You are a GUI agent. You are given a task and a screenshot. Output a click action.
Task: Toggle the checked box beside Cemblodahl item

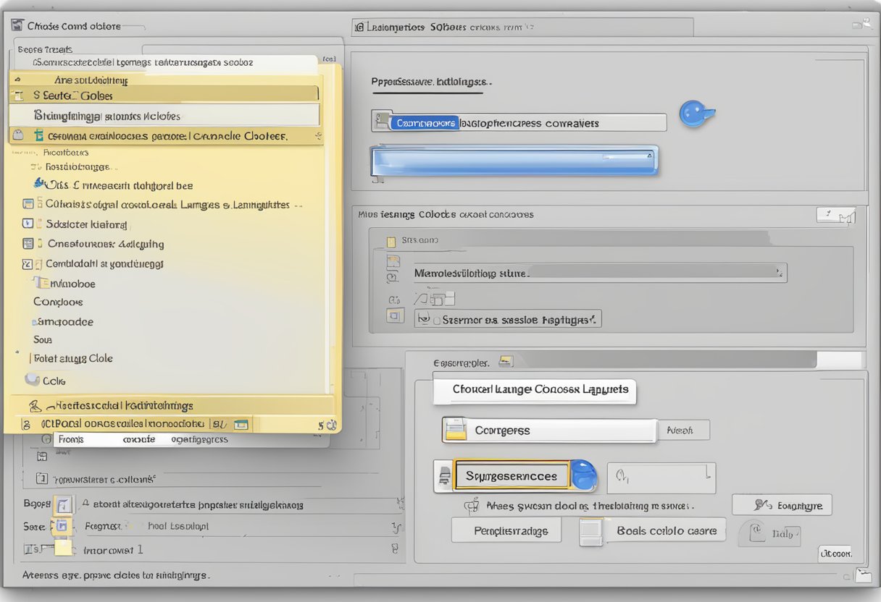click(28, 264)
